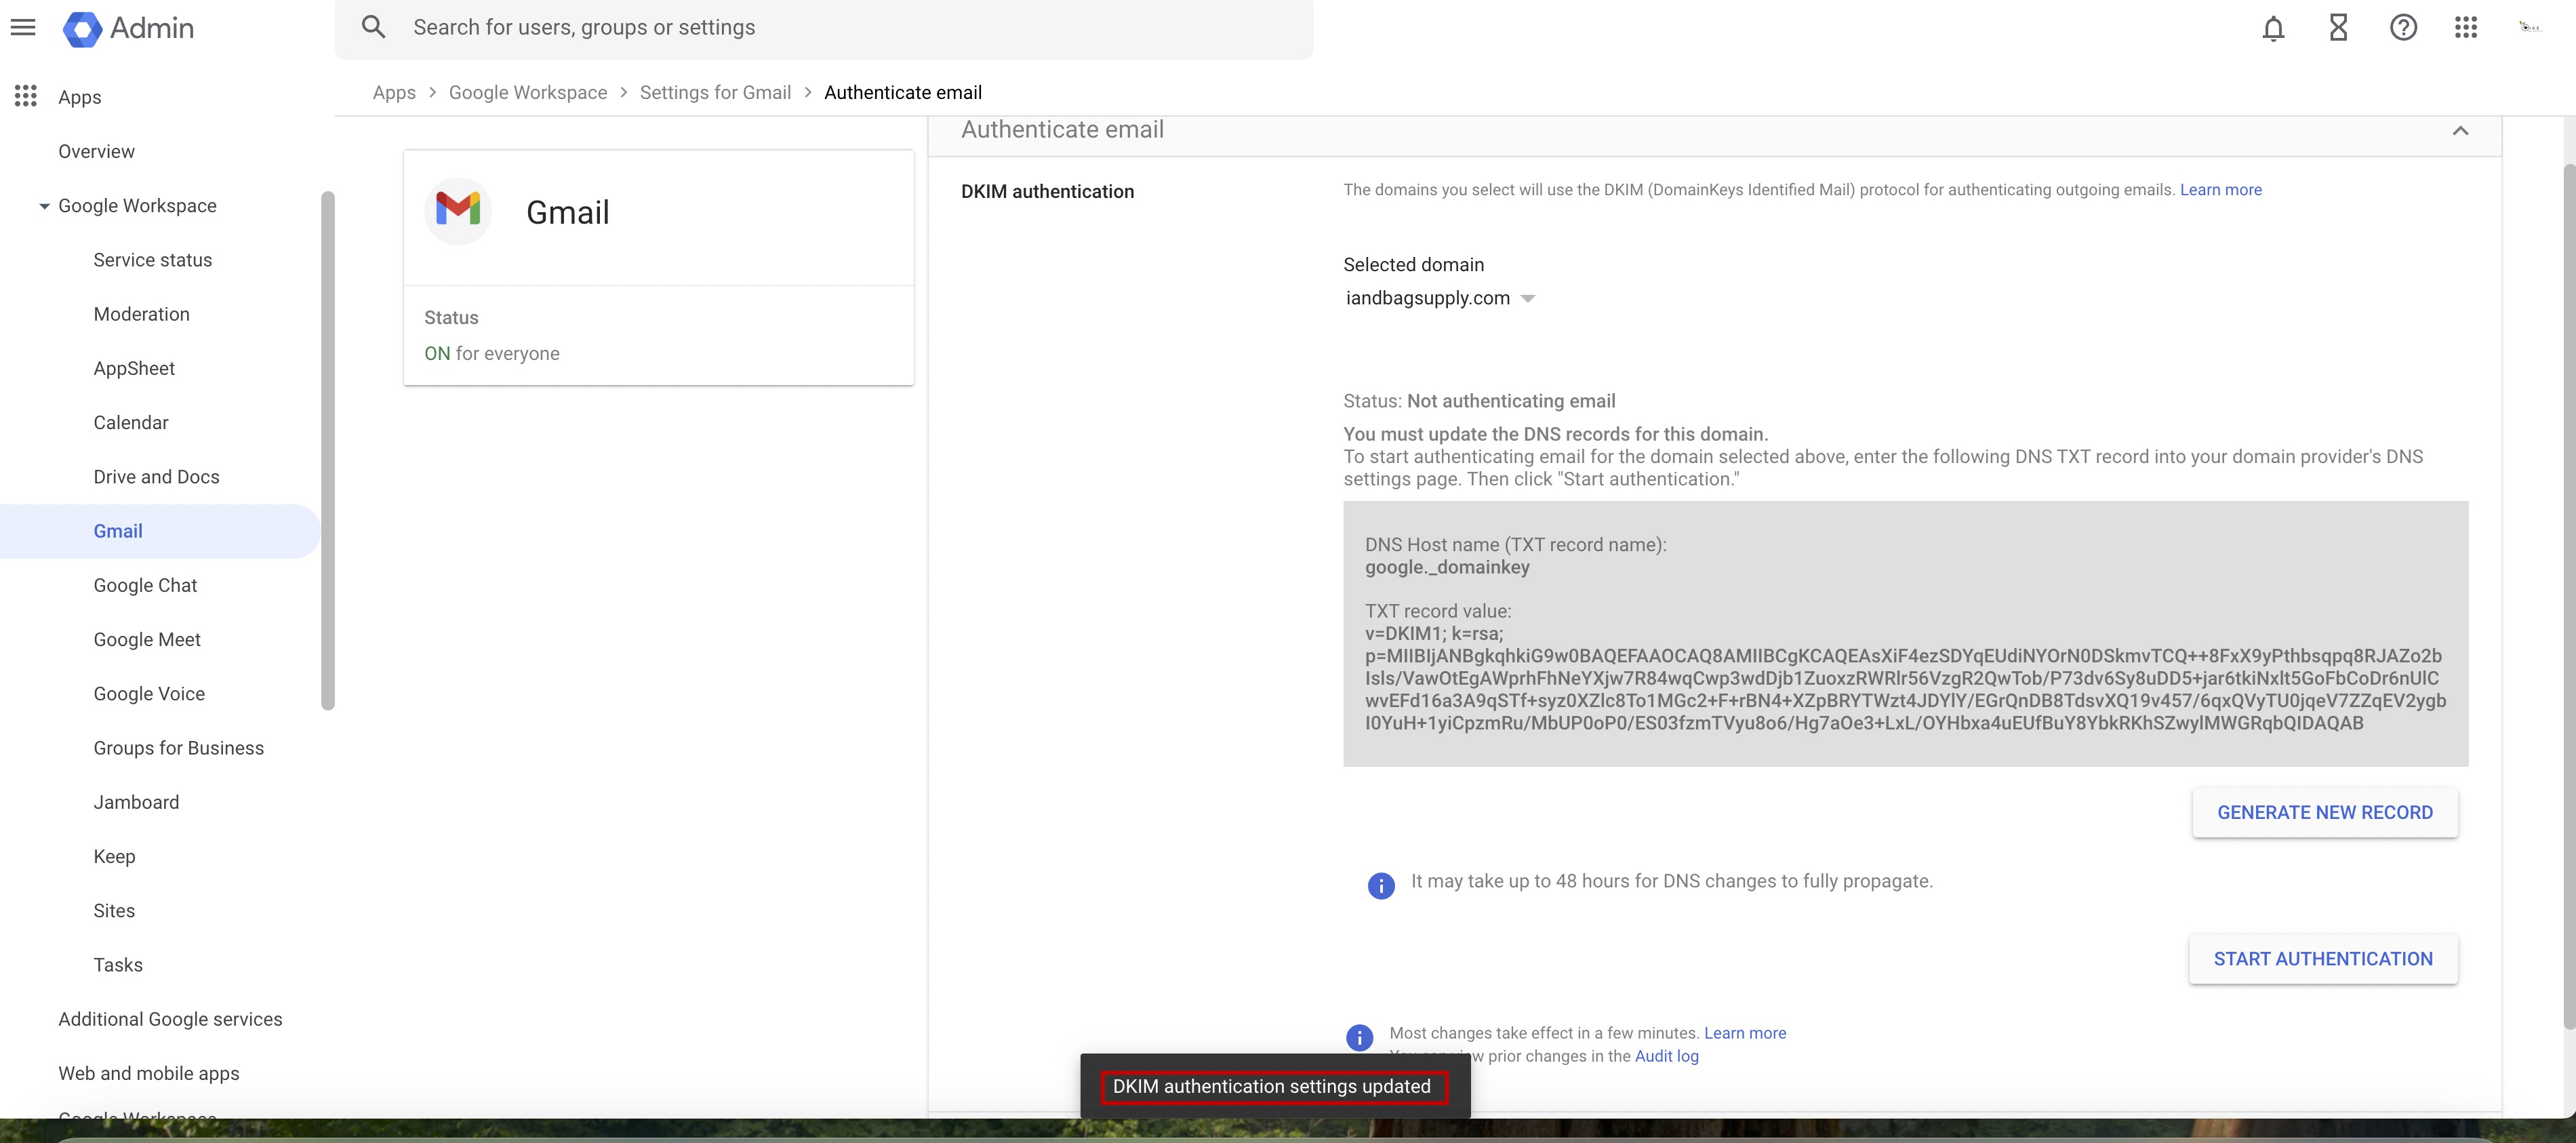Open Drive and Docs settings
The height and width of the screenshot is (1143, 2576).
pyautogui.click(x=156, y=477)
